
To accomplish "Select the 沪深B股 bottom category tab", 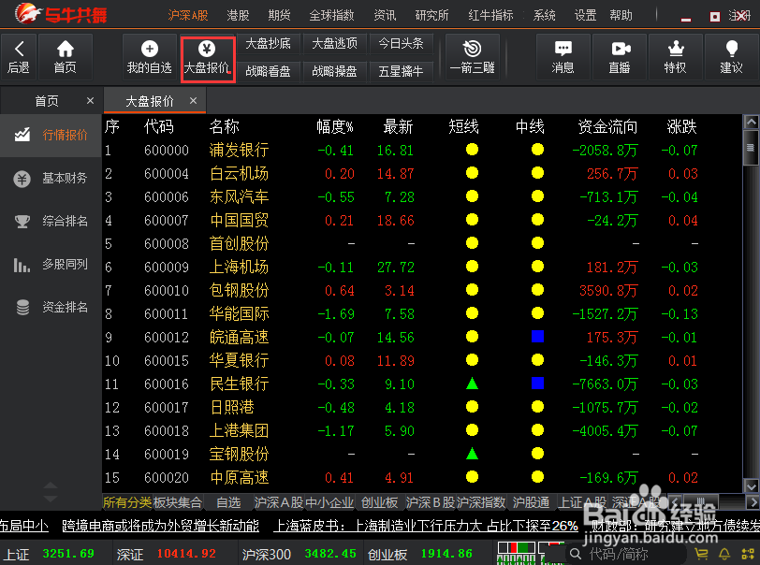I will [x=431, y=502].
